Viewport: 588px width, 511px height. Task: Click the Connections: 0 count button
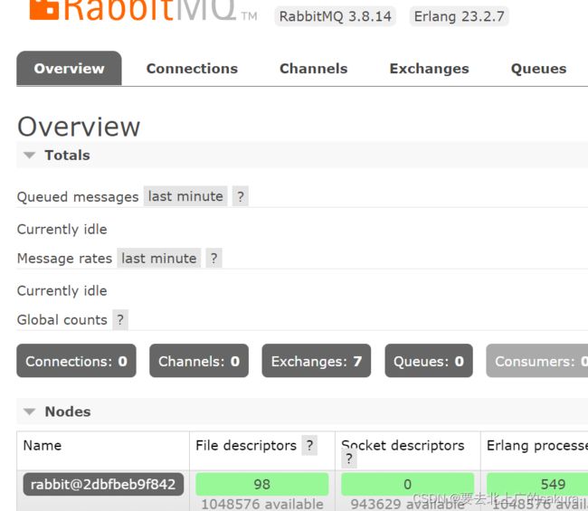click(x=77, y=361)
